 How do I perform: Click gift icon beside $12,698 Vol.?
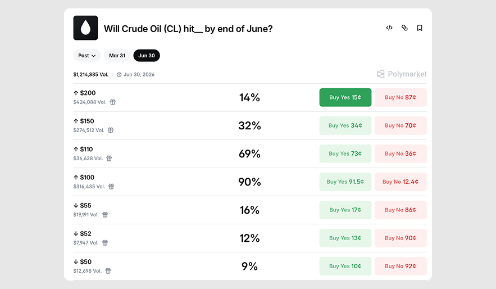pos(108,271)
